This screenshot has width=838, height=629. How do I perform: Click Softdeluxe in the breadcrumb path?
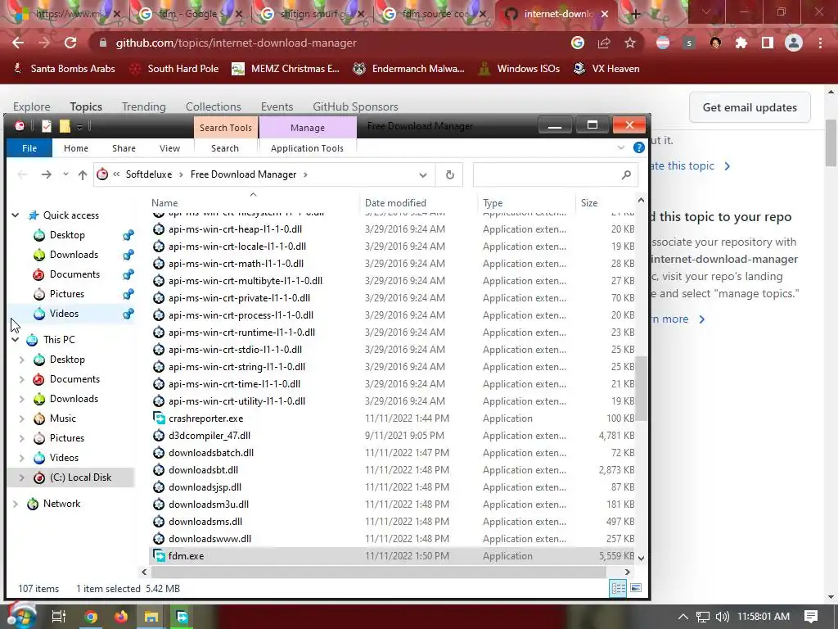149,174
